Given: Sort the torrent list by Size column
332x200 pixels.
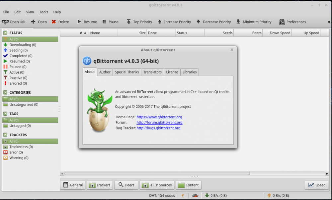Looking at the screenshot, I should (132, 33).
